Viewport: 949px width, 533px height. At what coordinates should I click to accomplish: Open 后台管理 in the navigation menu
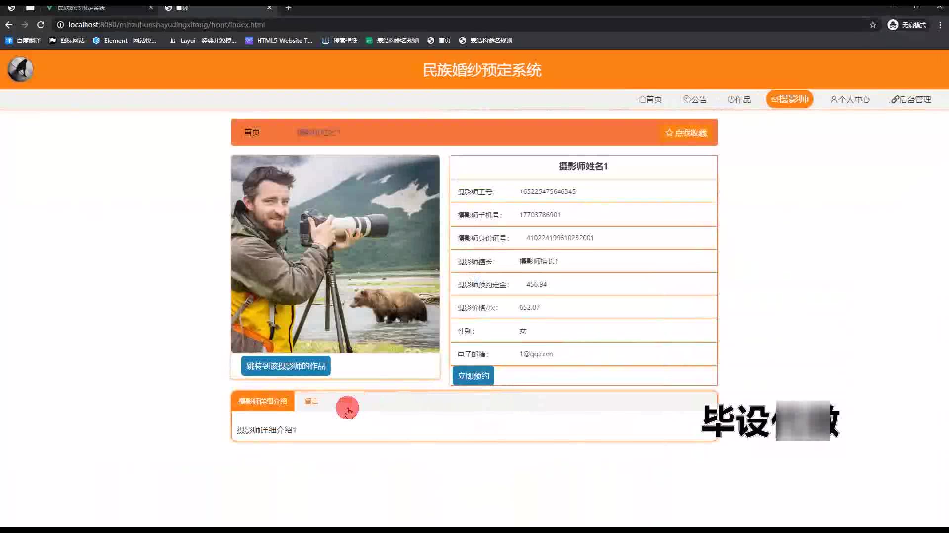(911, 99)
